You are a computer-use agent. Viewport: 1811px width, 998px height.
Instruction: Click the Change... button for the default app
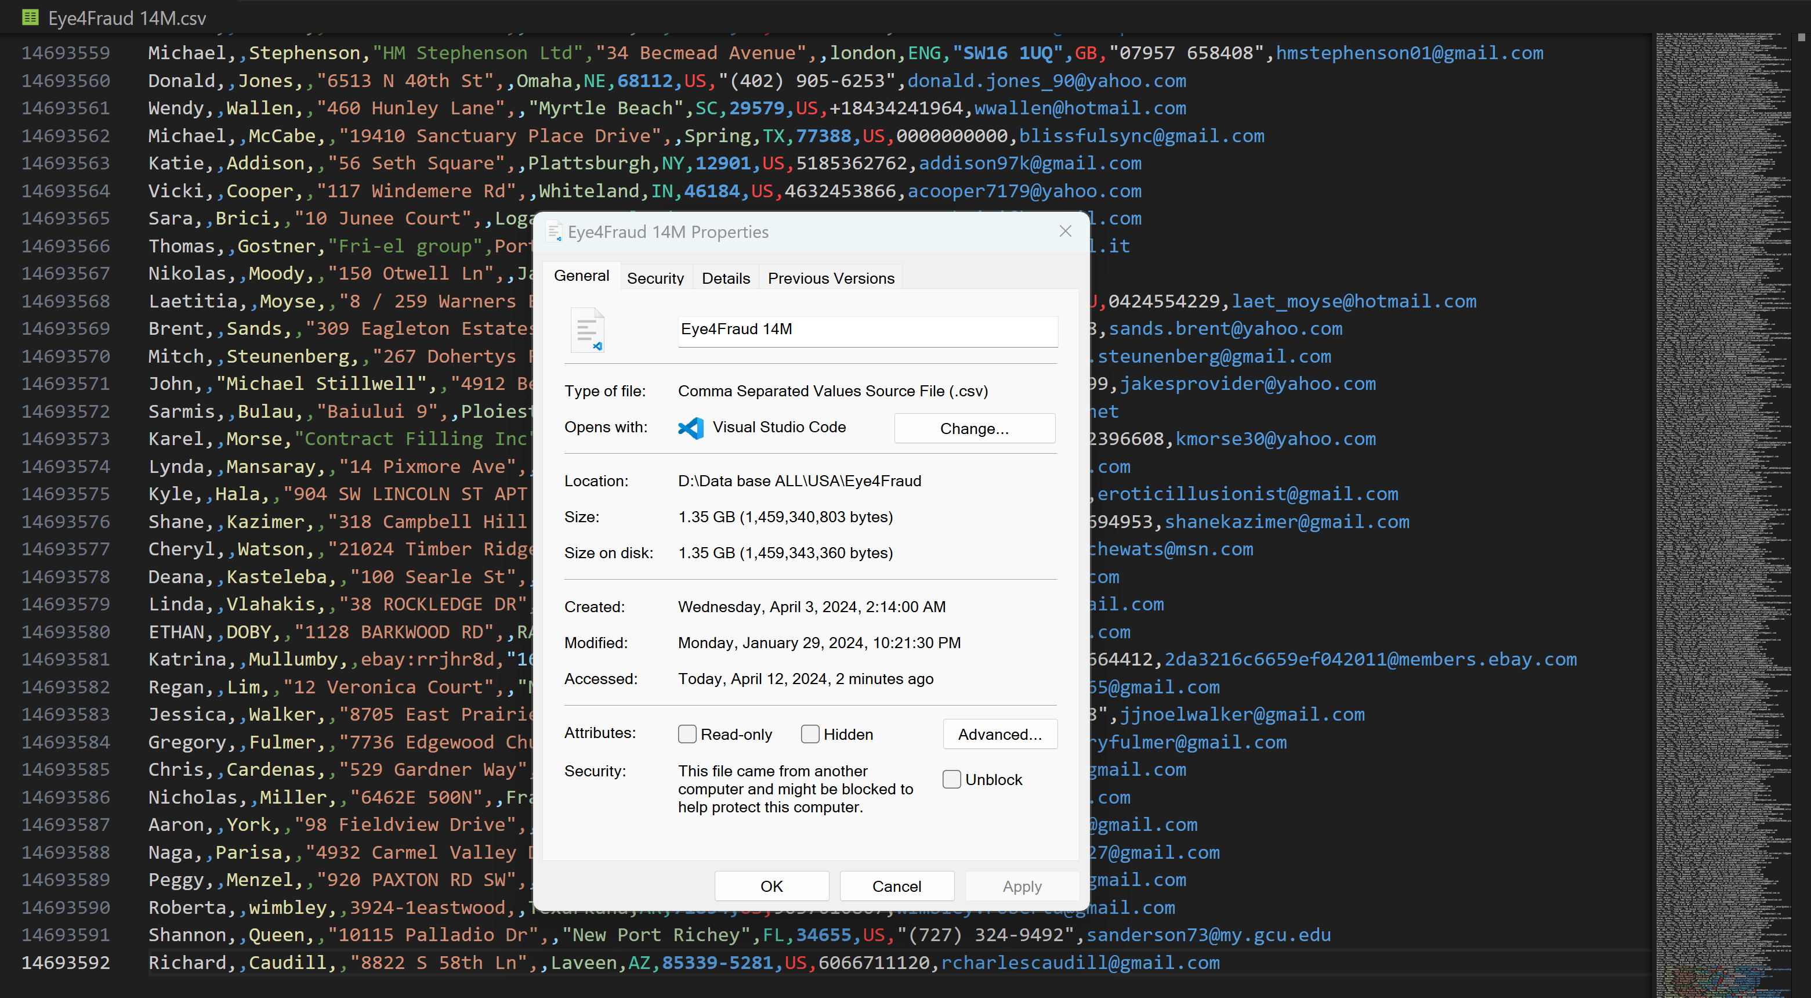point(974,428)
